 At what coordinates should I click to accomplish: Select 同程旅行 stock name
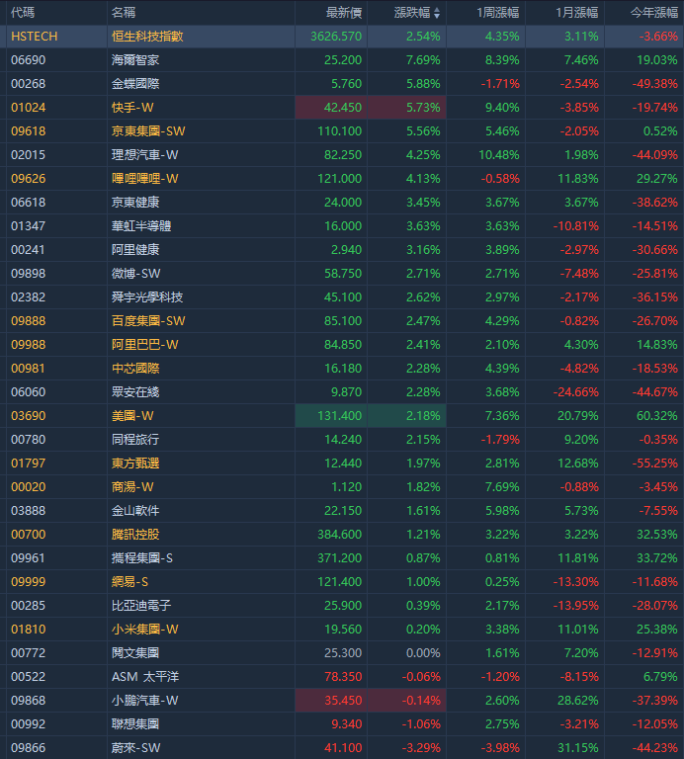click(x=135, y=440)
